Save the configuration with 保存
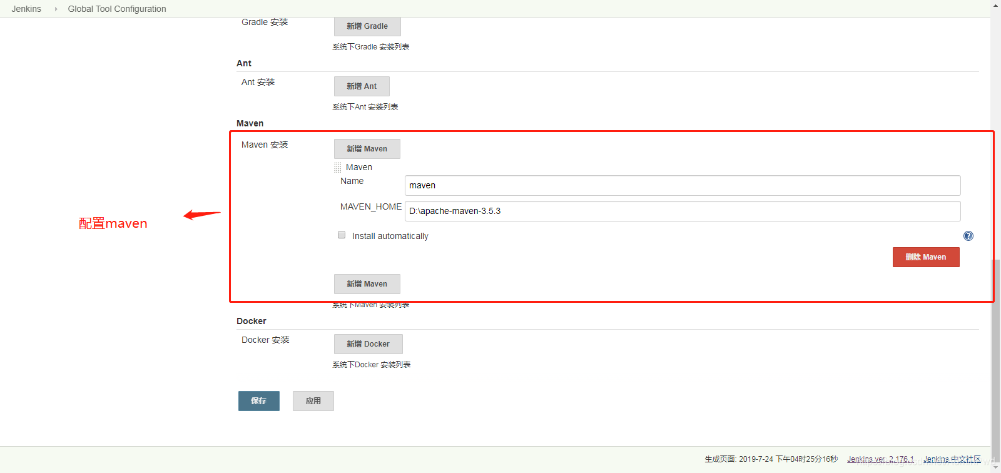This screenshot has height=473, width=1001. coord(259,401)
